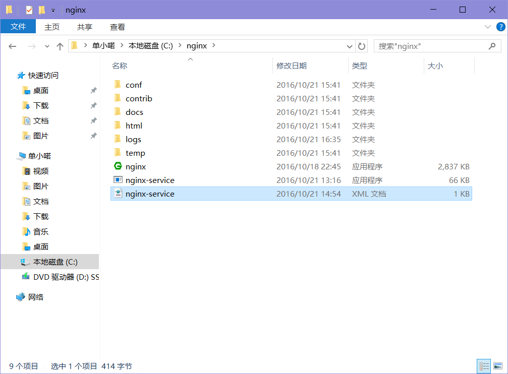
Task: Click nginx in the address breadcrumb
Action: pos(197,46)
